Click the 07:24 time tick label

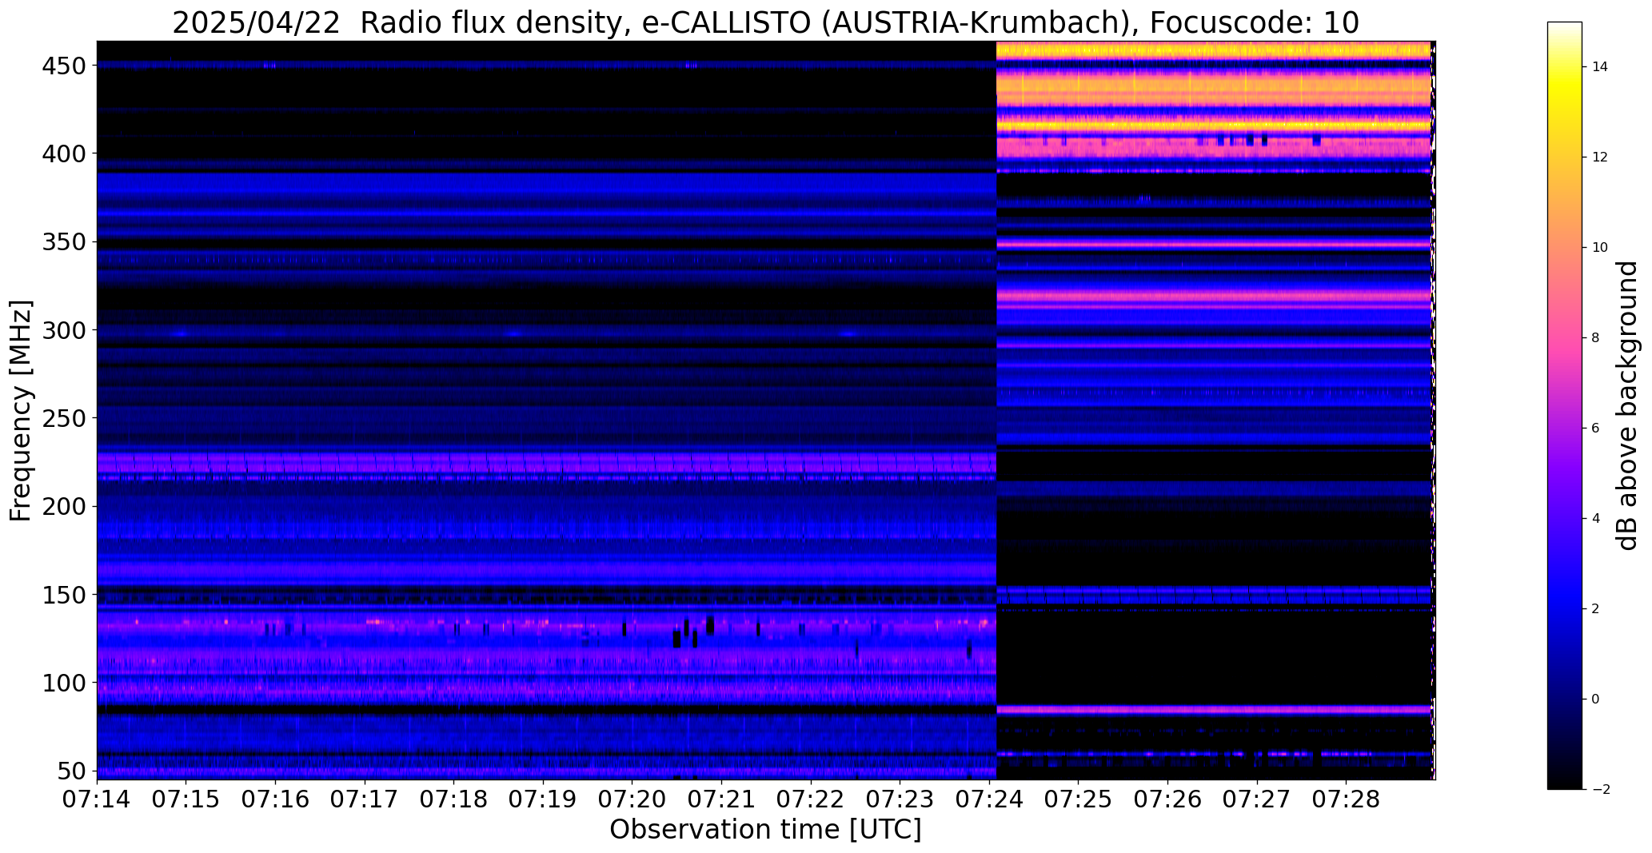[989, 799]
